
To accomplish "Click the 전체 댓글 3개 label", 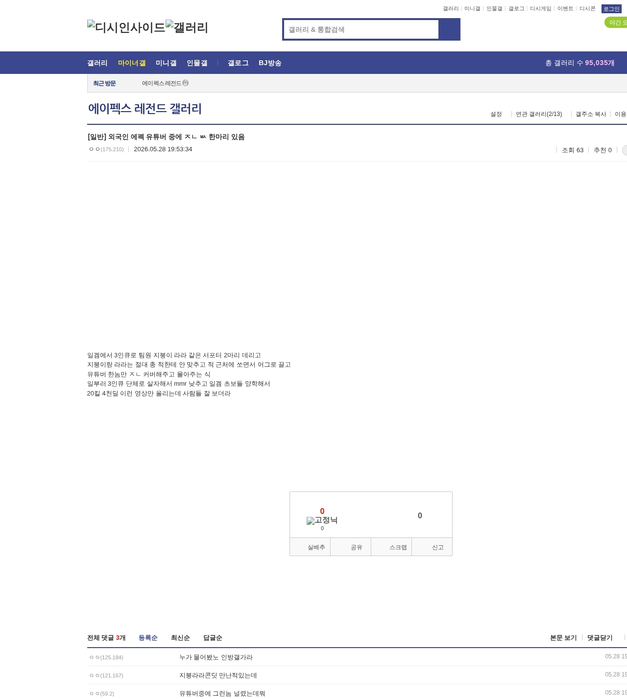I will coord(106,638).
